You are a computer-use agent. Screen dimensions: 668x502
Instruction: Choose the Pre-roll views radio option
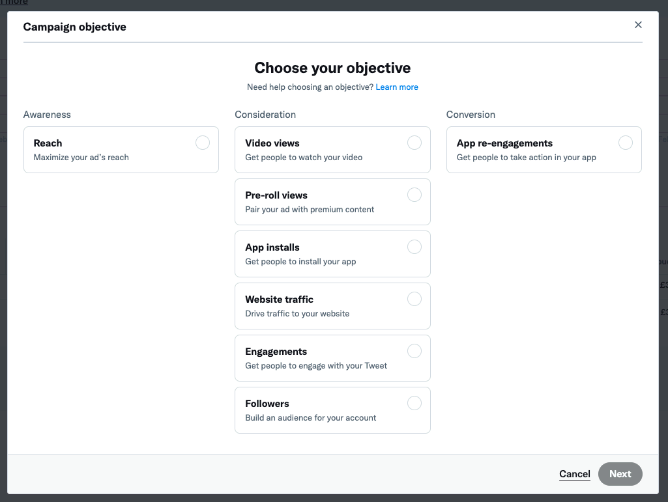coord(414,195)
